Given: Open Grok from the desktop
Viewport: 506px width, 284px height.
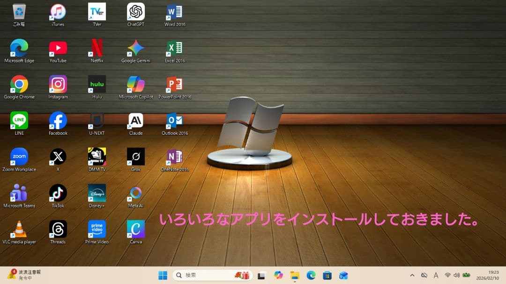Looking at the screenshot, I should tap(135, 156).
